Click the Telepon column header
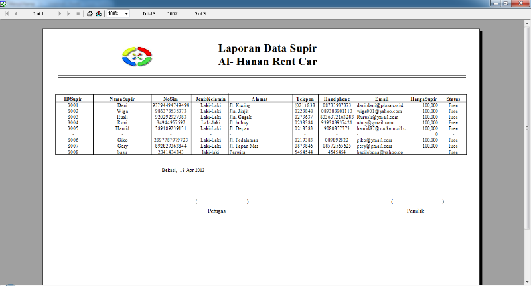Viewport: 531px width, 286px height. point(305,99)
